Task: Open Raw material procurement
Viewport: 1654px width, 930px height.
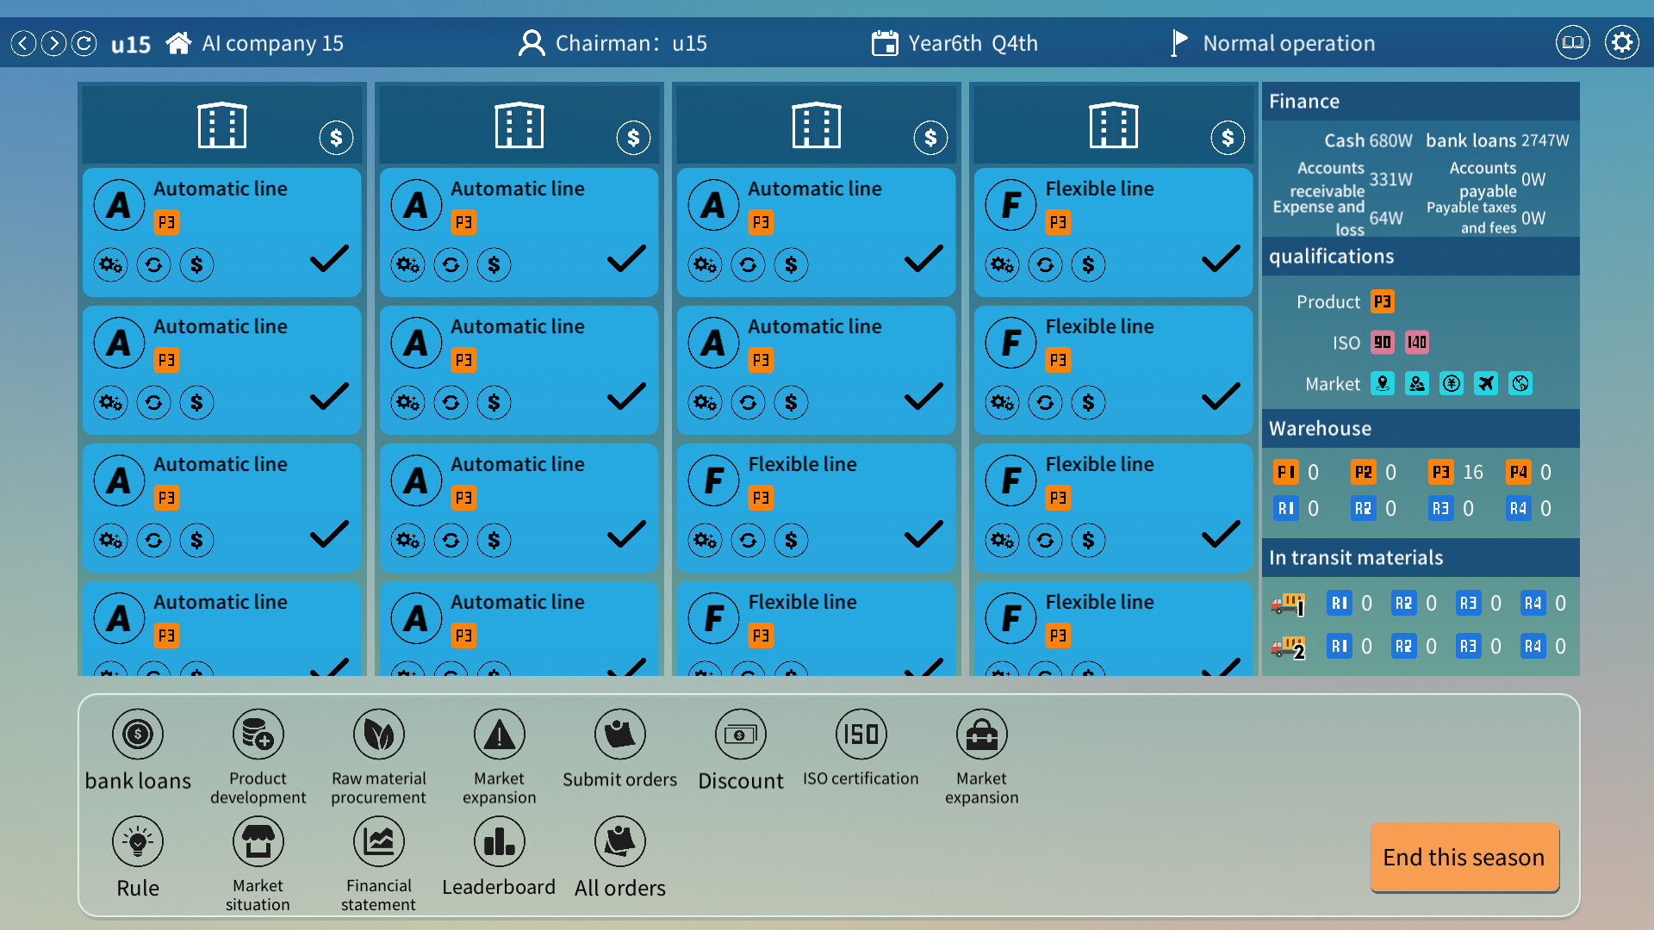Action: pos(379,735)
